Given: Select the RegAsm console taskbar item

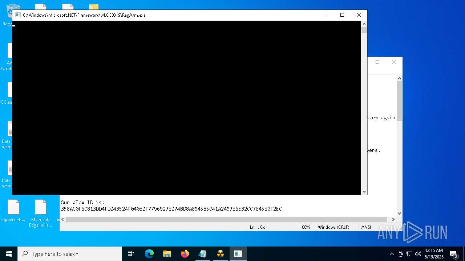Looking at the screenshot, I should [x=238, y=254].
